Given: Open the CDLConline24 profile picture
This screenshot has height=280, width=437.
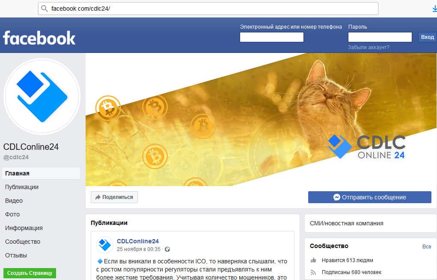Looking at the screenshot, I should point(42,96).
